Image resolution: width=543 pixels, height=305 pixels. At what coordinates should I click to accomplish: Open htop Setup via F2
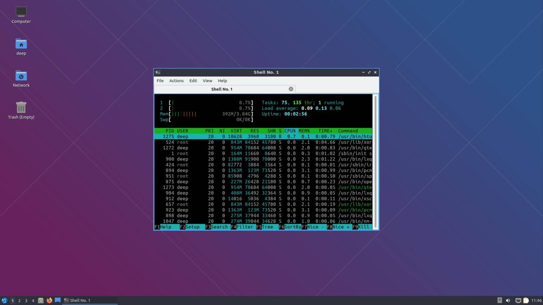coord(189,227)
